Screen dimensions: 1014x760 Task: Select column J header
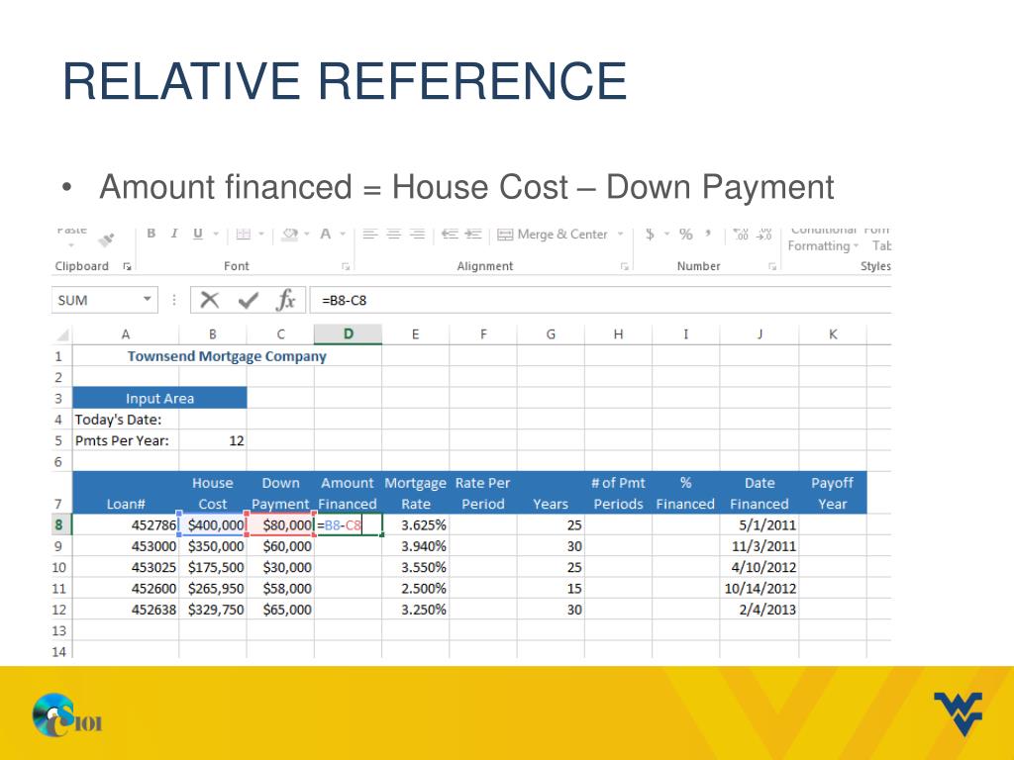[760, 334]
